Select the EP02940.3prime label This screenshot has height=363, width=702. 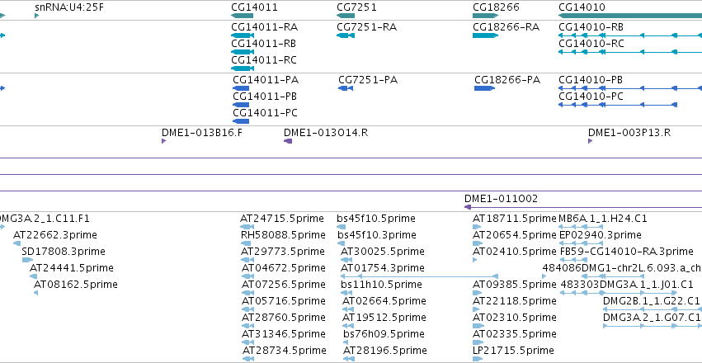pyautogui.click(x=601, y=234)
